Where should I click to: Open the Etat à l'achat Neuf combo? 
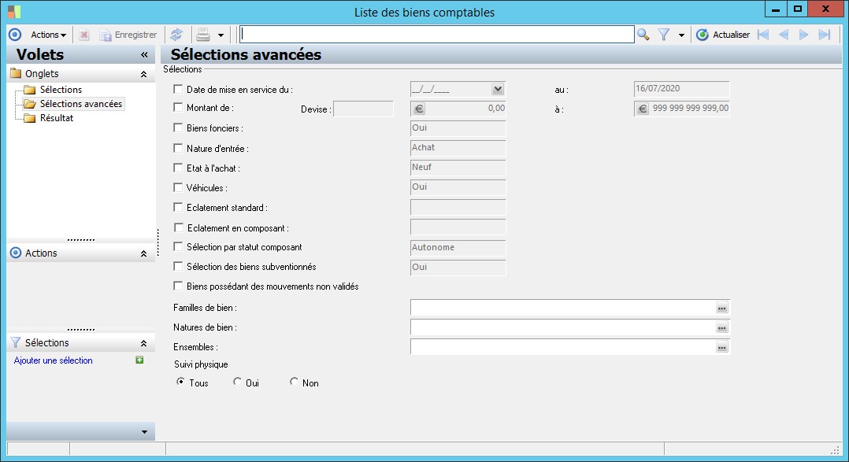point(458,168)
